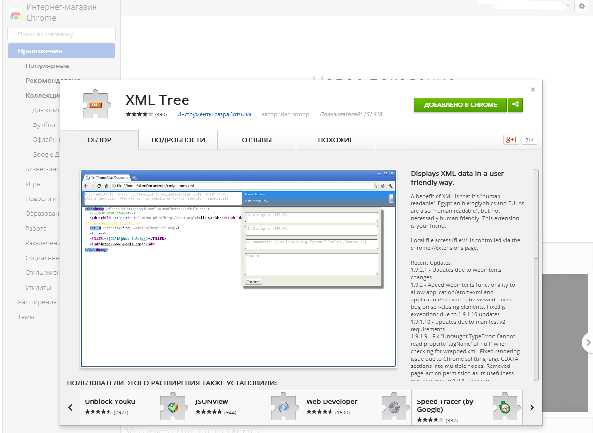Click the author text alan.stroop
This screenshot has height=433, width=593.
click(285, 114)
